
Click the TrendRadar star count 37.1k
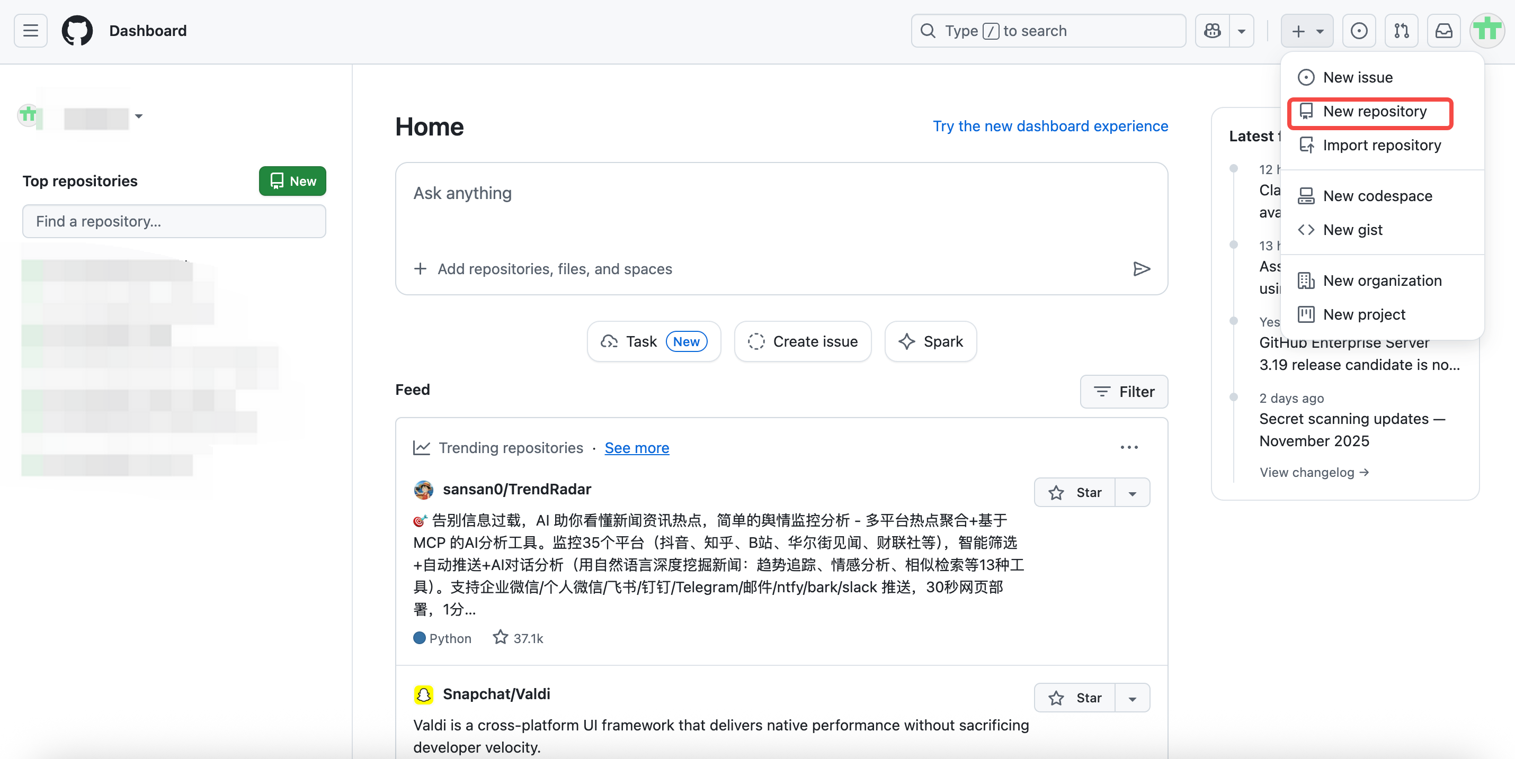coord(518,638)
